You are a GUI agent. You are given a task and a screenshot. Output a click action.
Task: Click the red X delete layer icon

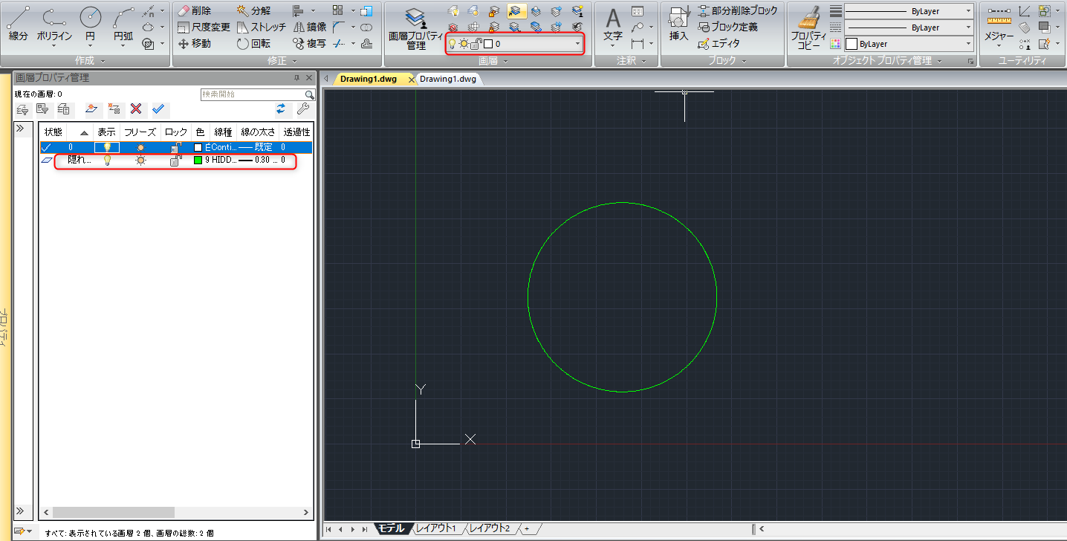[136, 108]
